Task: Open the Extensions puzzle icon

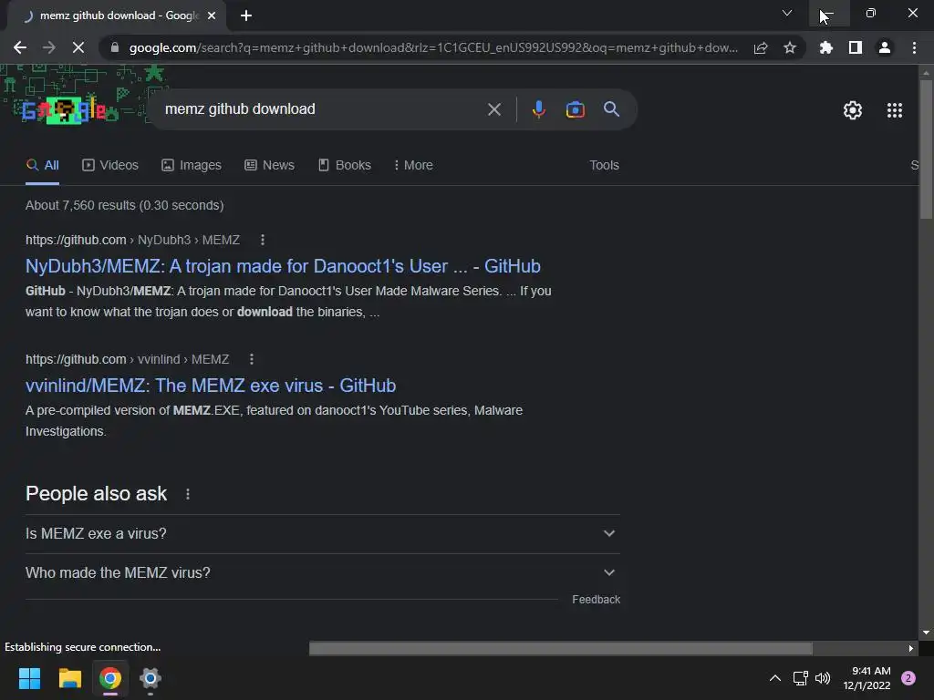Action: (x=826, y=47)
